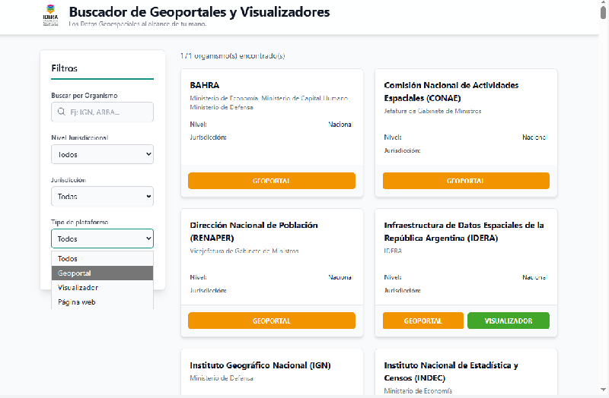Click Jefatura de Gabinete de Ministros subtitle
The width and height of the screenshot is (609, 398).
tap(432, 111)
